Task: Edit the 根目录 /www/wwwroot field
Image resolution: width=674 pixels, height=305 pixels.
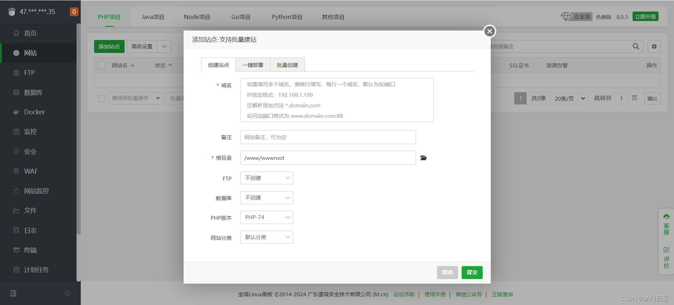Action: click(x=328, y=158)
